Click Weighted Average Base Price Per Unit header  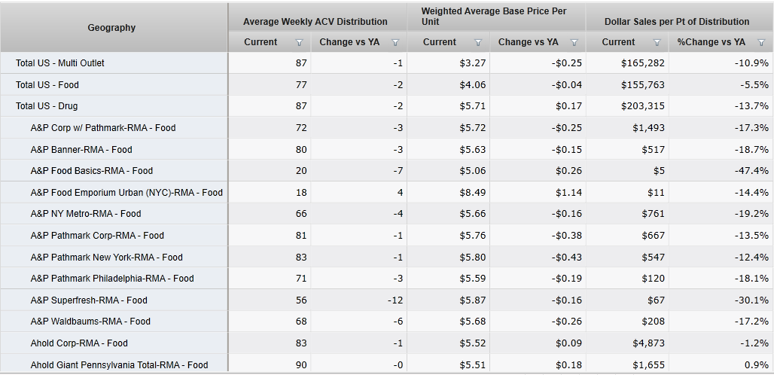(494, 17)
